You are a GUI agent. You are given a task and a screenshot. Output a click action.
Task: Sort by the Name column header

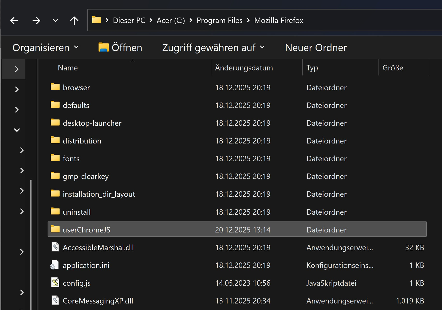tap(68, 68)
